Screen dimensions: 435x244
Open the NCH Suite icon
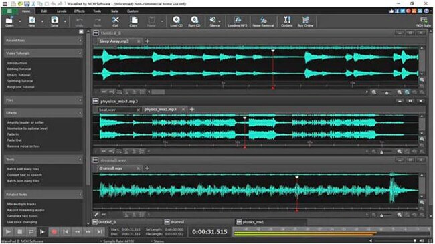pyautogui.click(x=424, y=21)
